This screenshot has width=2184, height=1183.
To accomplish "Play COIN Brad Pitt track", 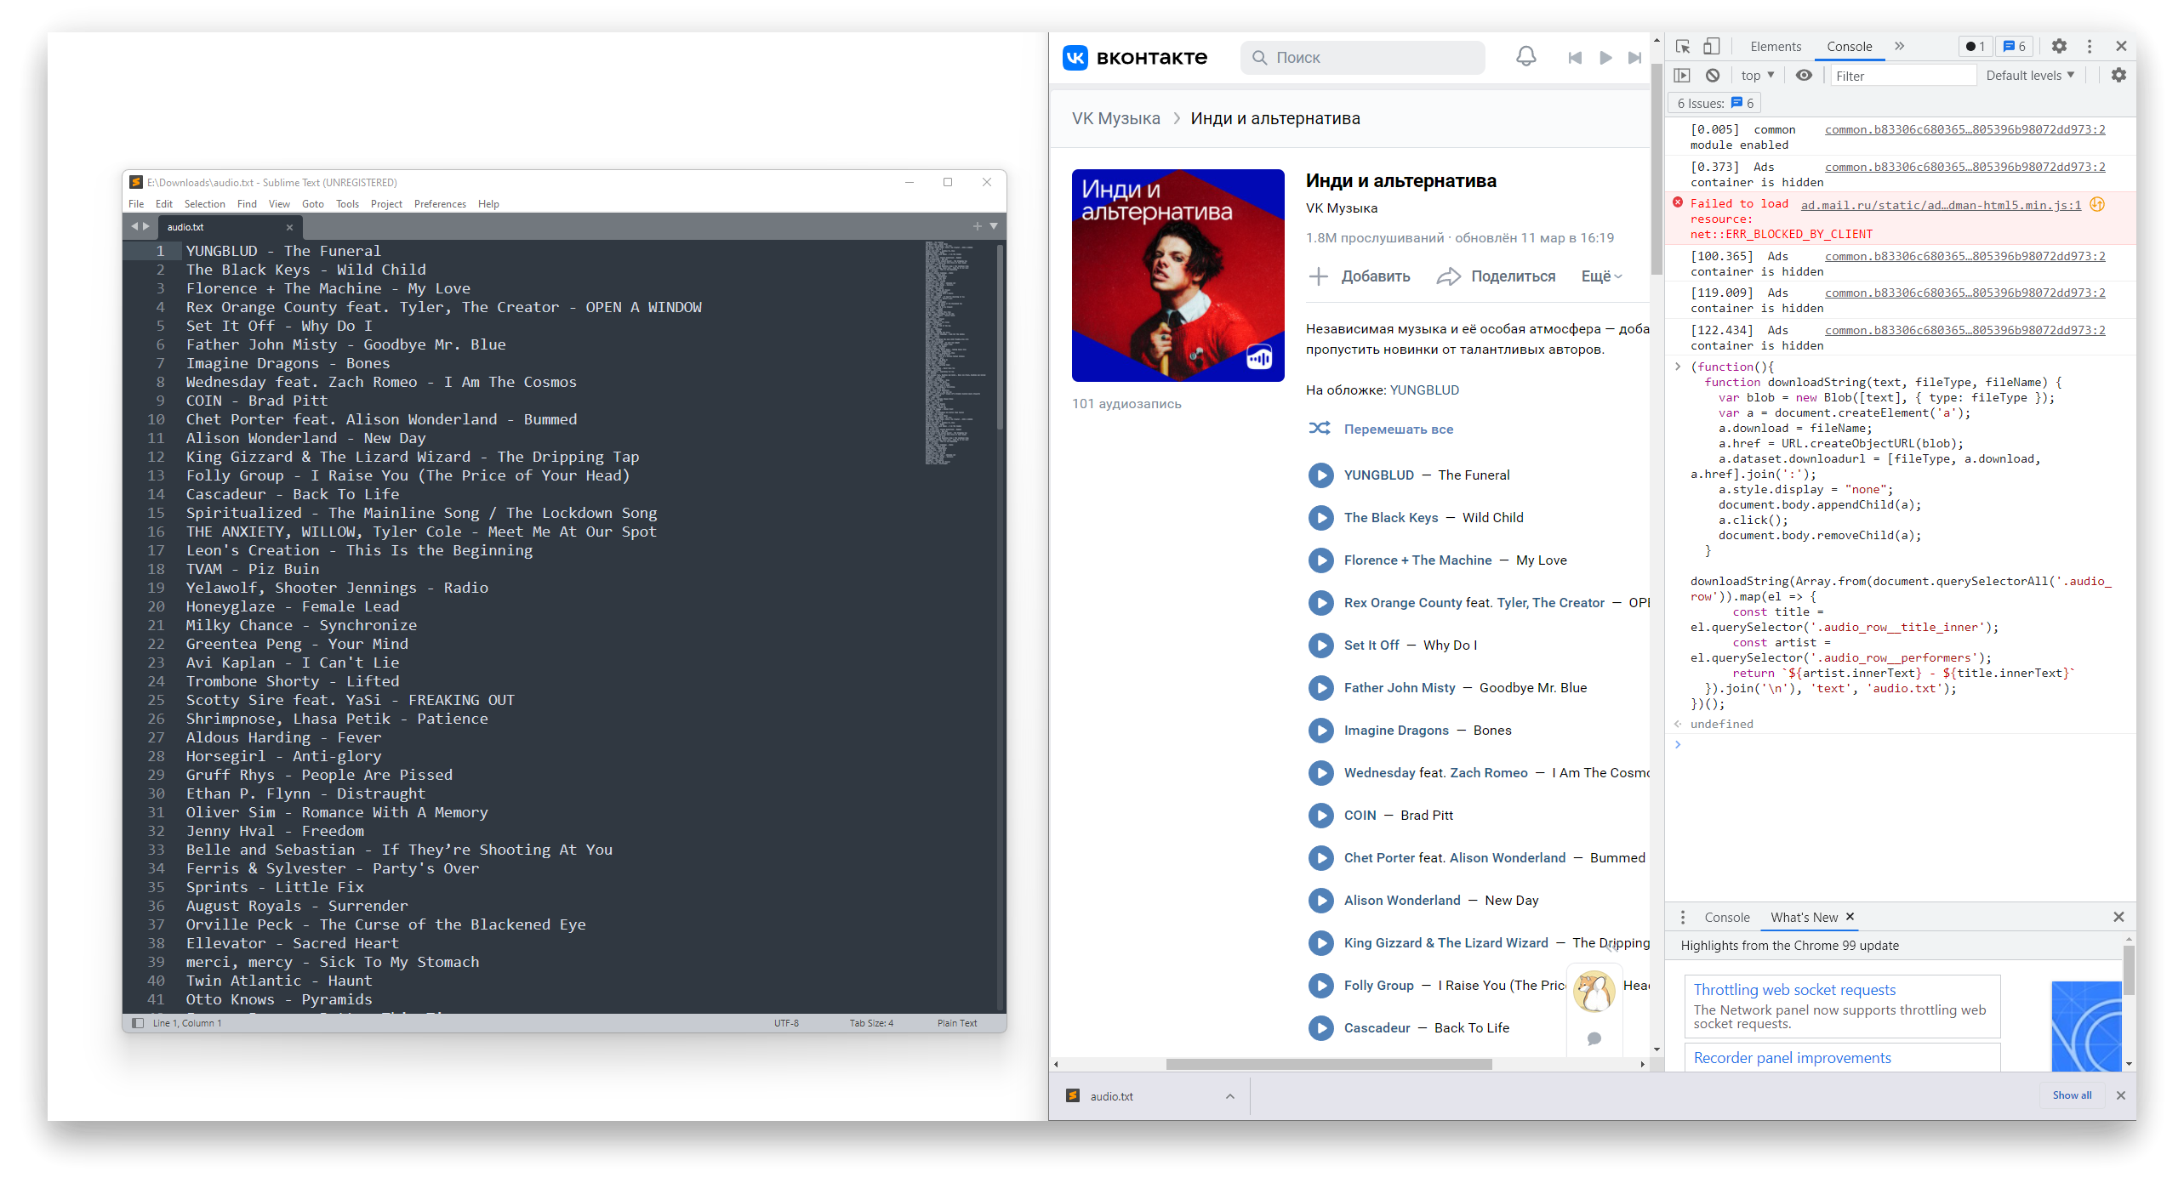I will [x=1320, y=816].
